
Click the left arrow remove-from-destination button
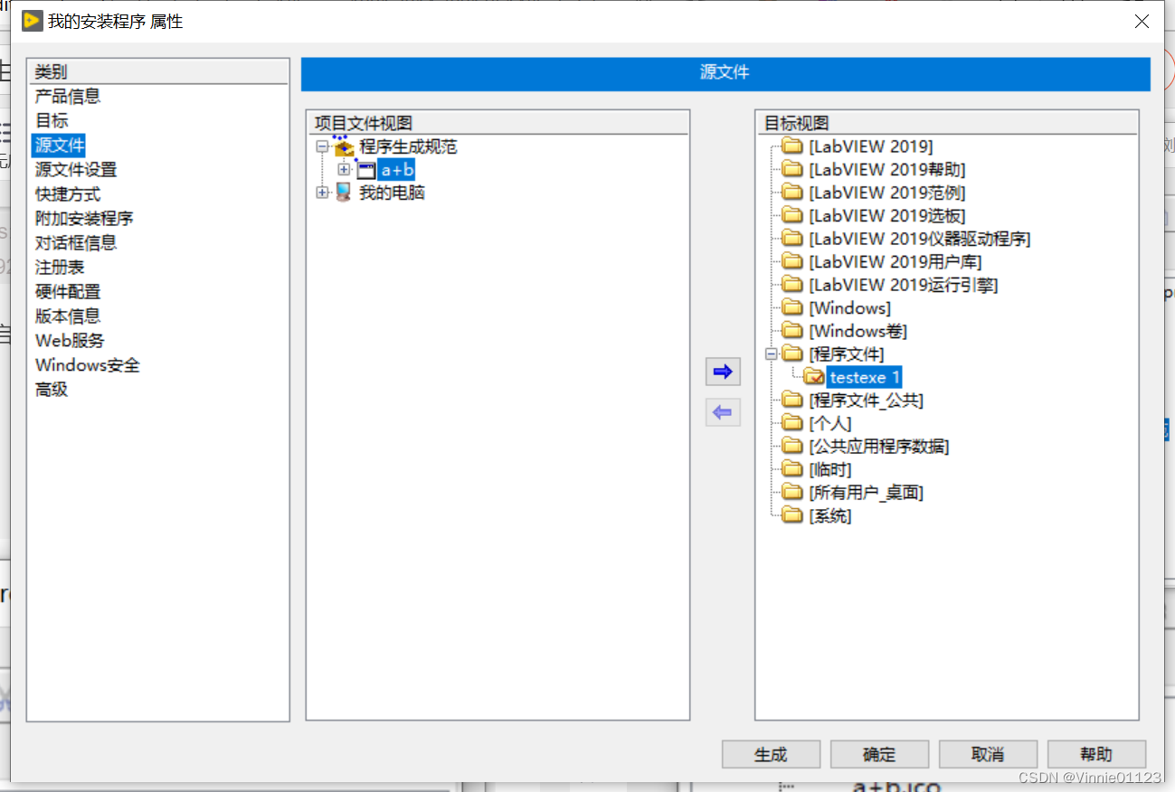pyautogui.click(x=723, y=412)
